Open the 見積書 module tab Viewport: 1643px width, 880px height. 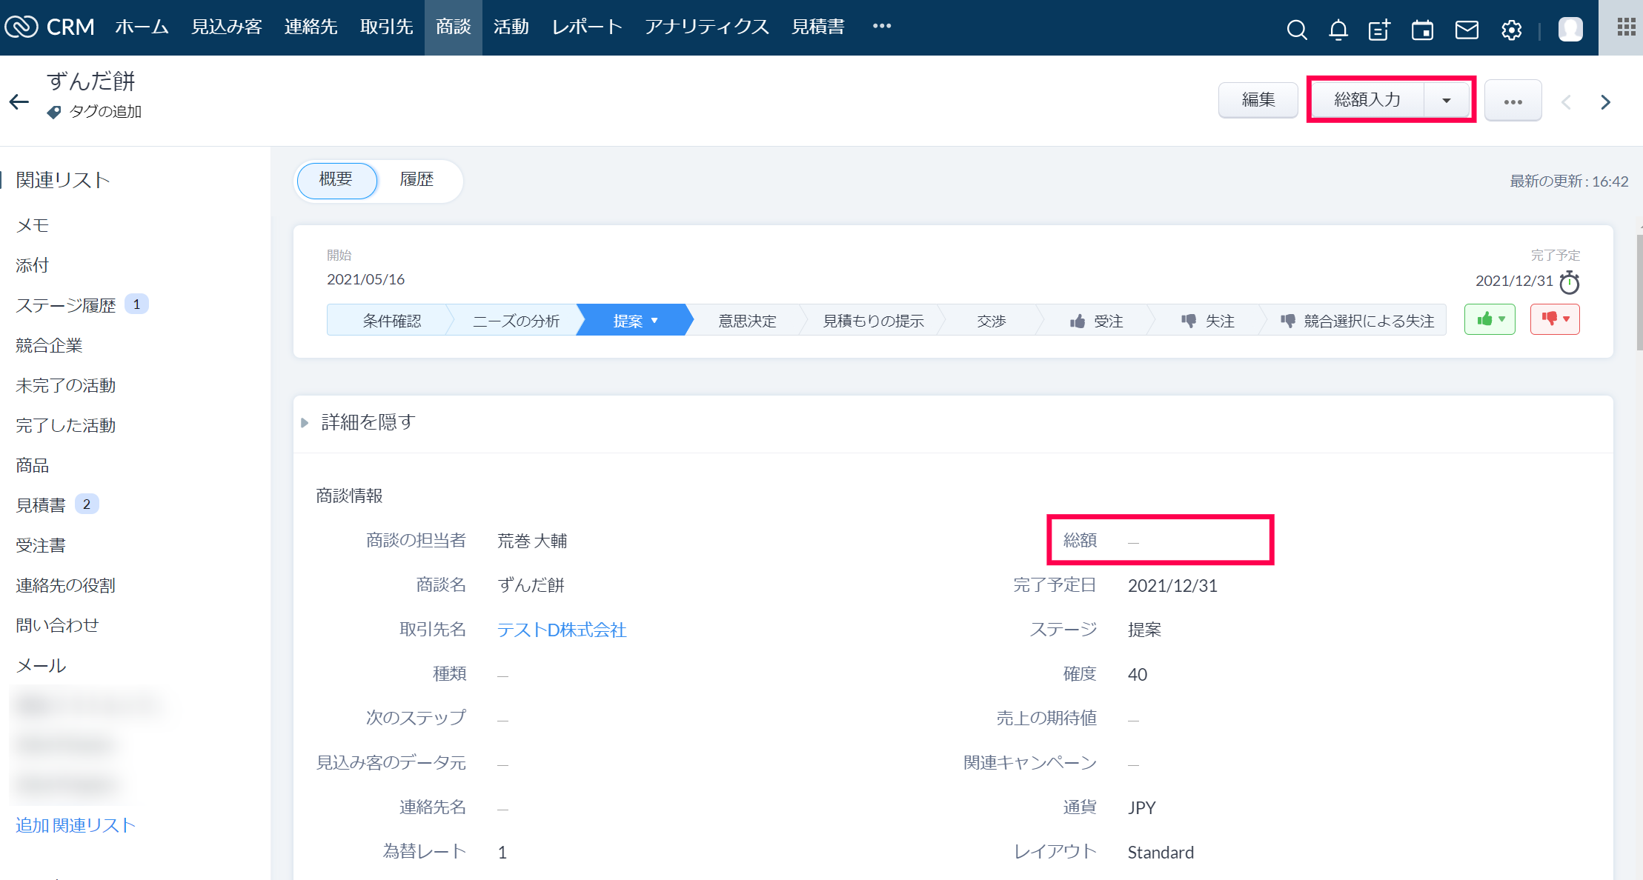point(818,27)
